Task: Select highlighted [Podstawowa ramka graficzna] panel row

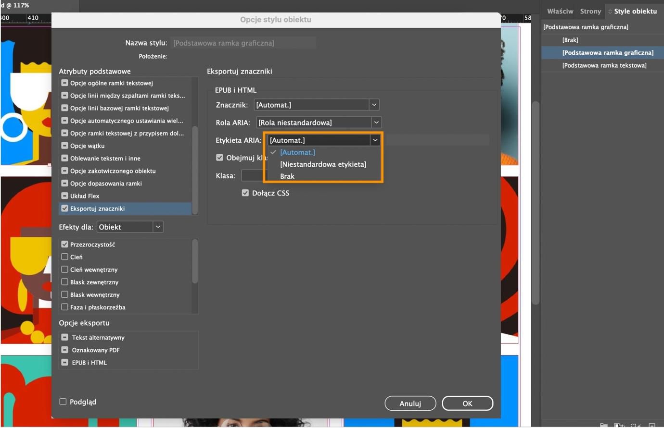Action: click(602, 52)
